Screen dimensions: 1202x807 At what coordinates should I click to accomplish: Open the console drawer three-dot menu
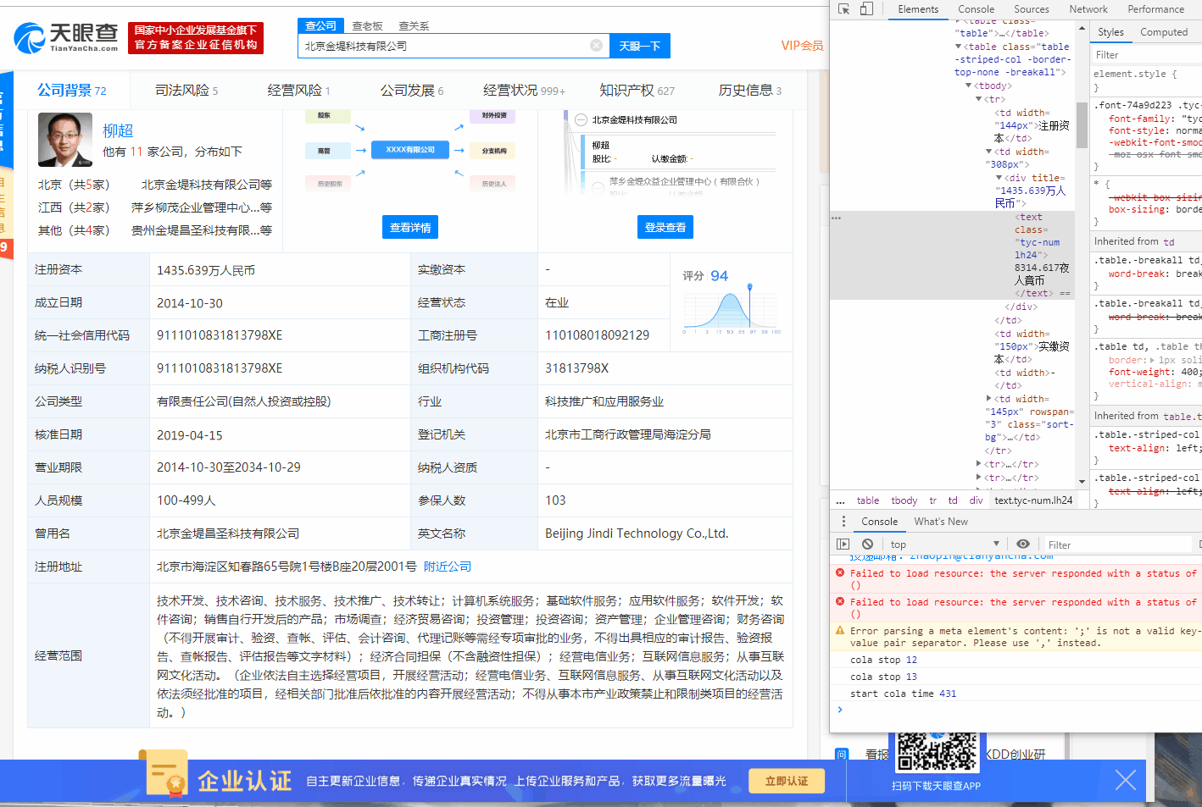843,522
